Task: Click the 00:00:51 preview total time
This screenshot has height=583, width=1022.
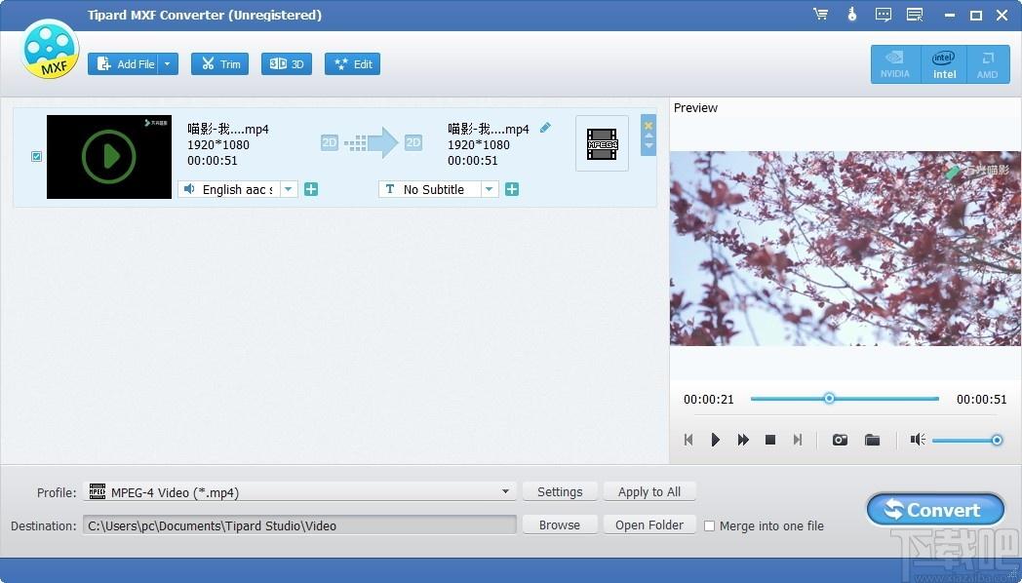Action: (x=982, y=400)
